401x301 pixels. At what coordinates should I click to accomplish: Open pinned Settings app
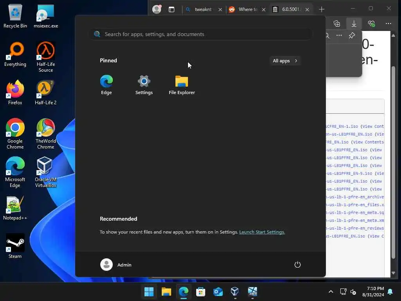(144, 85)
